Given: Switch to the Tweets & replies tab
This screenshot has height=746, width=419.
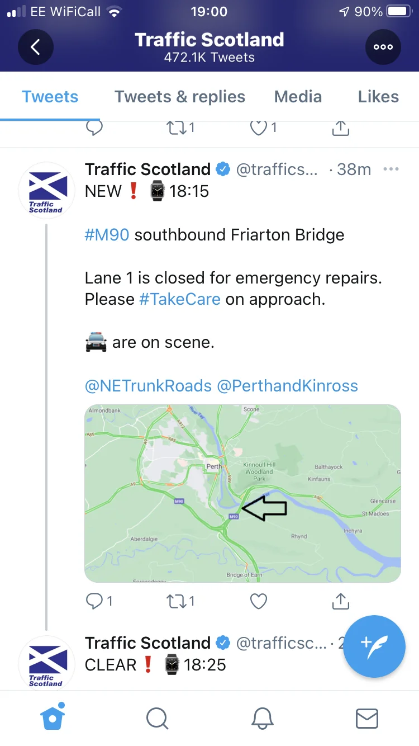Looking at the screenshot, I should (x=180, y=97).
